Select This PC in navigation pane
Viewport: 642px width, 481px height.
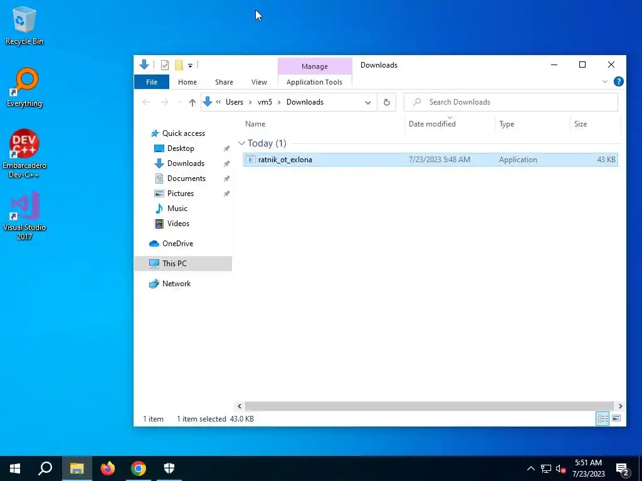click(182, 264)
